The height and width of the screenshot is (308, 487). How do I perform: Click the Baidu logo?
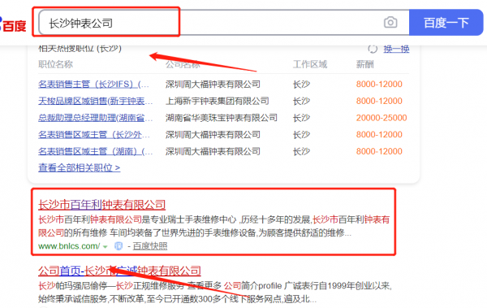pos(13,24)
